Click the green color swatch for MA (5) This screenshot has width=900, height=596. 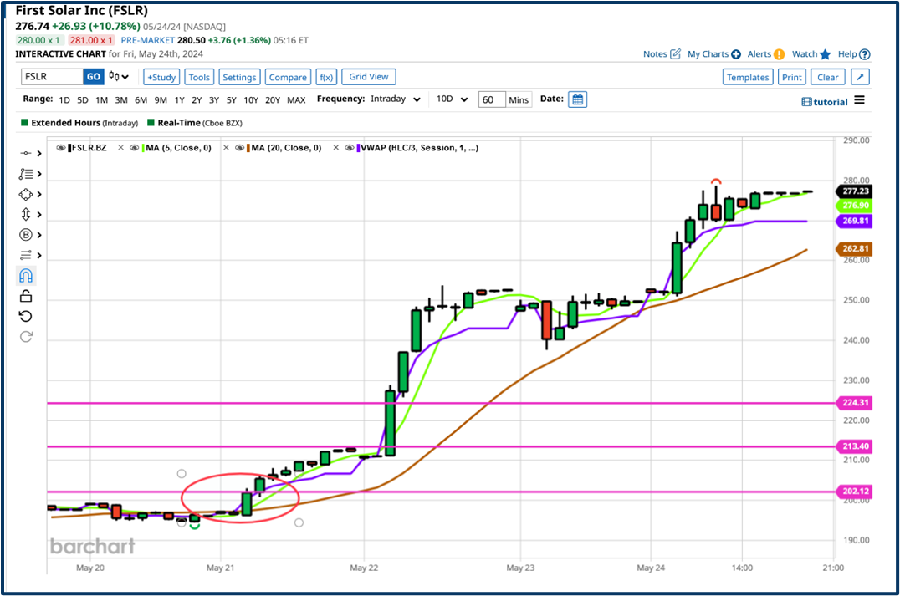coord(144,148)
